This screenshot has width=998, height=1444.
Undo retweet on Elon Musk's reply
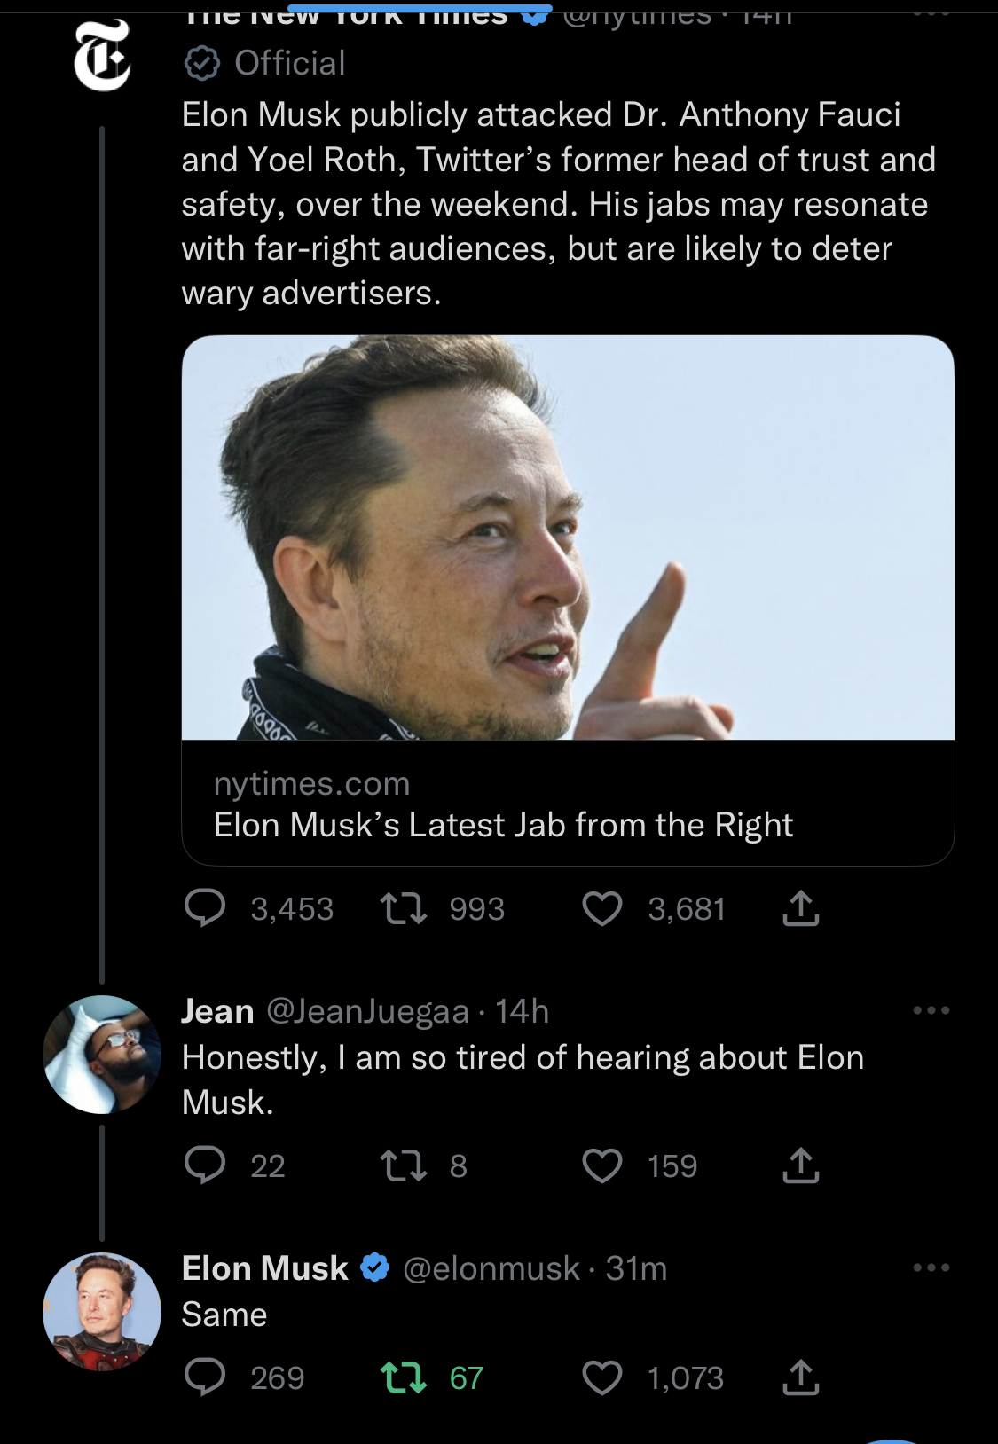click(404, 1377)
